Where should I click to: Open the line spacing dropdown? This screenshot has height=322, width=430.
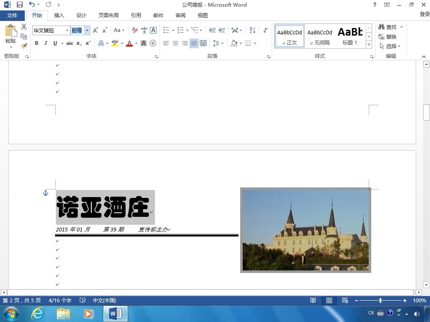click(x=218, y=43)
